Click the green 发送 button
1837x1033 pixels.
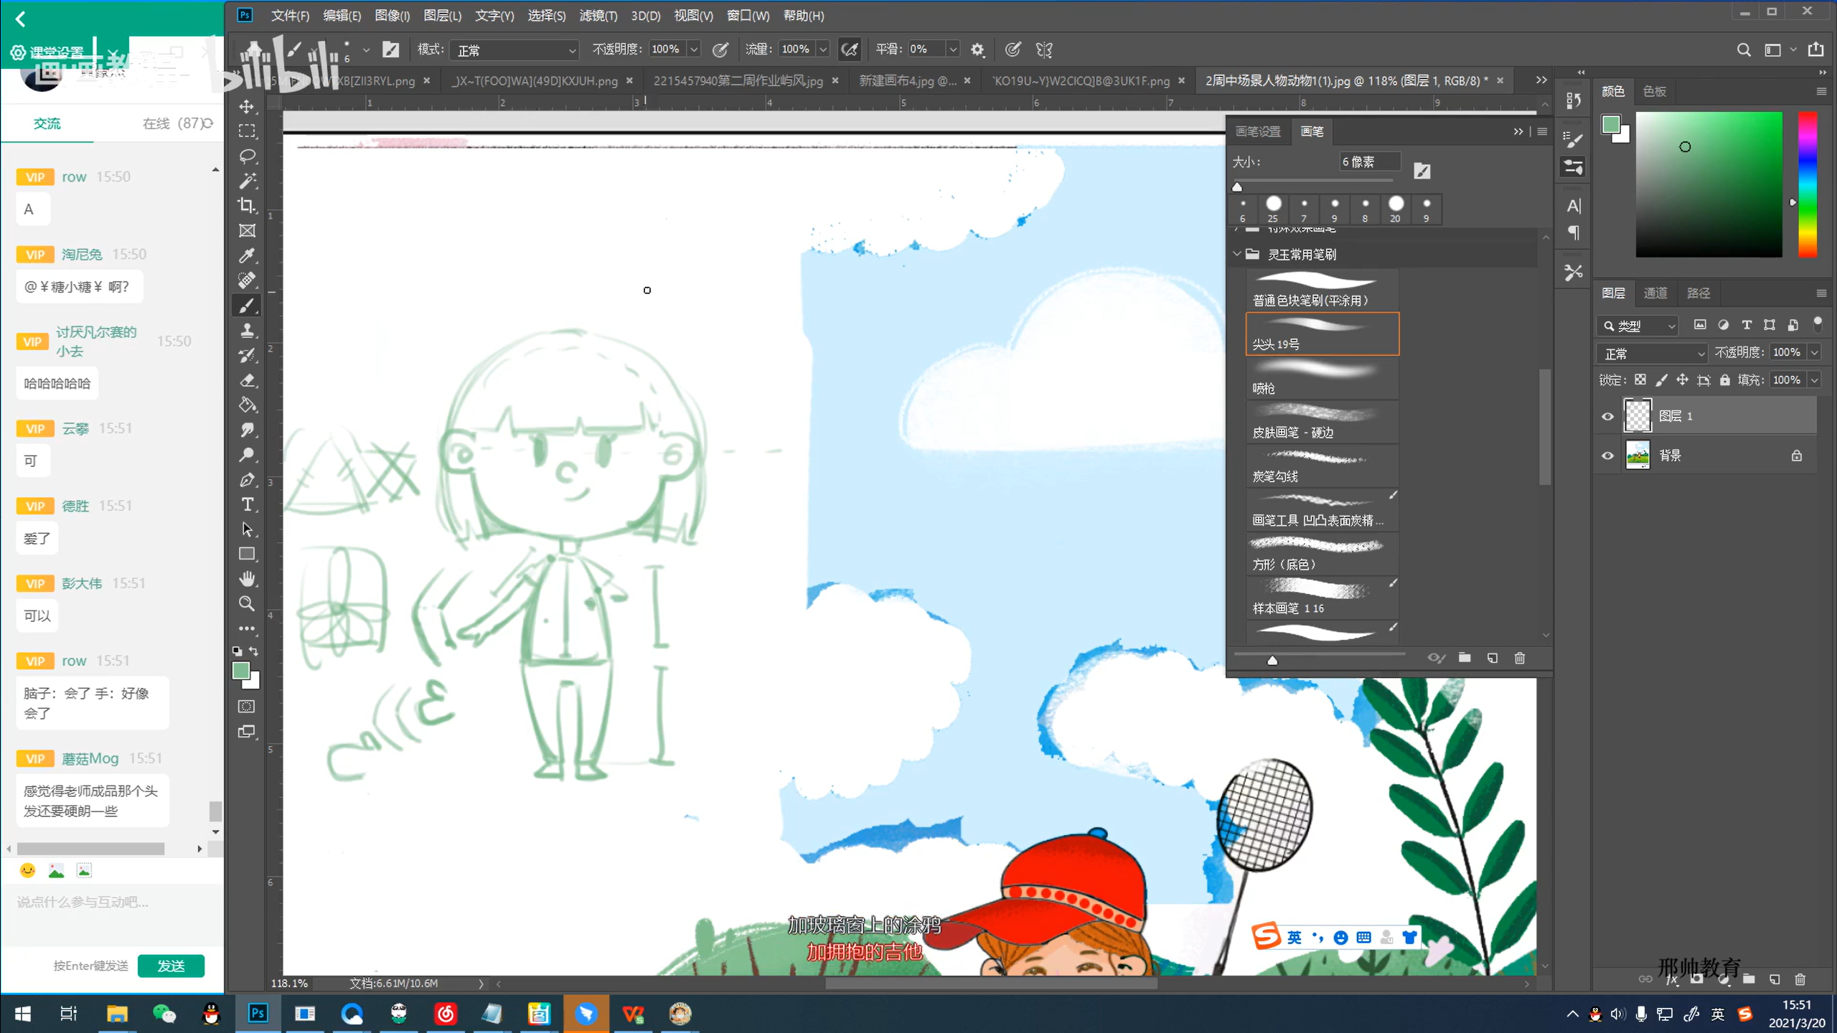click(x=171, y=966)
